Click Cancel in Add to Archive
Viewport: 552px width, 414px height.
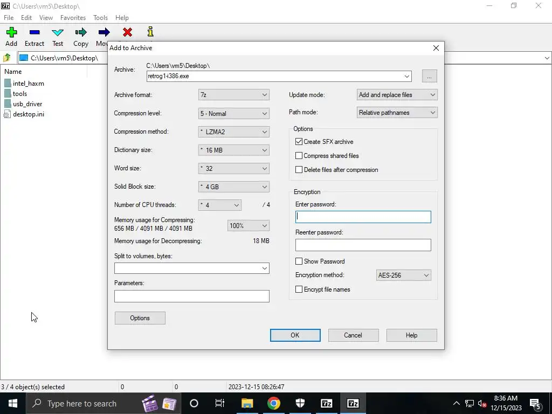353,335
